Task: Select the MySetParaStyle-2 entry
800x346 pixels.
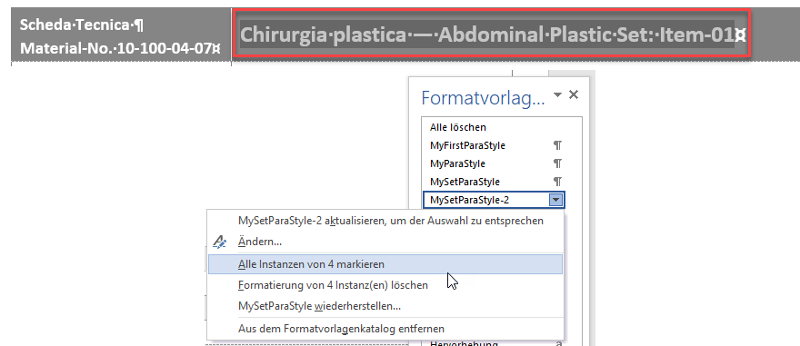Action: 494,201
